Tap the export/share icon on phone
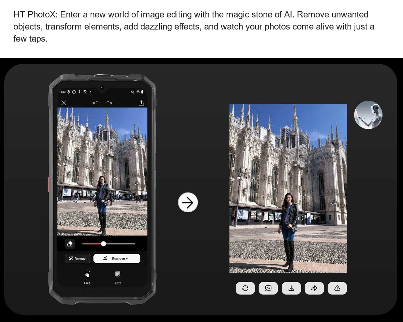Image resolution: width=403 pixels, height=322 pixels. (141, 103)
